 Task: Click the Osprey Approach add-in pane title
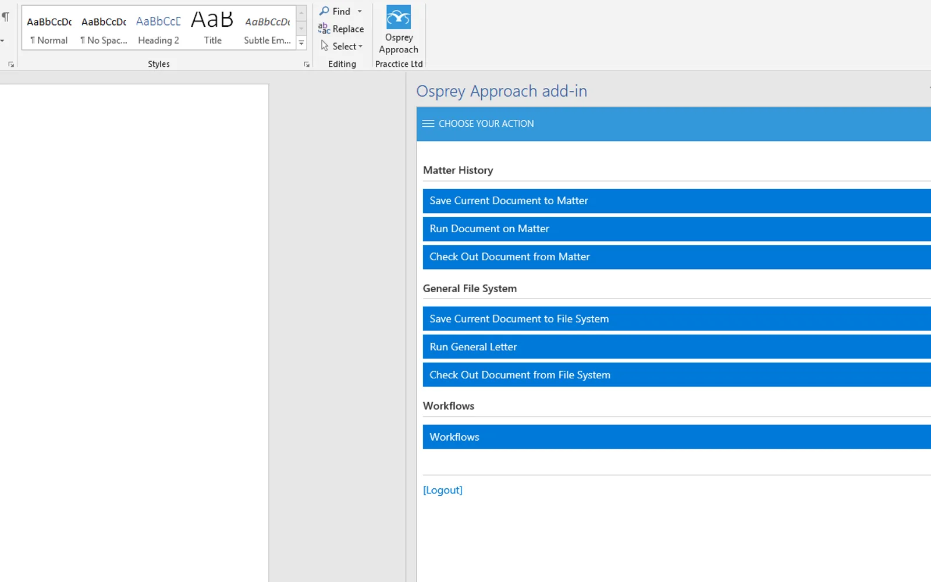pos(502,91)
